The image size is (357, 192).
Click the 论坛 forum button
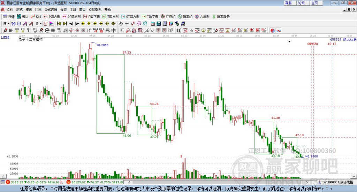303,3
